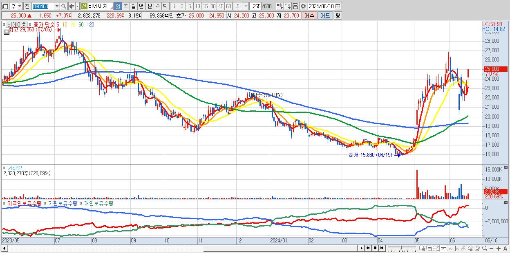This screenshot has width=510, height=253.
Task: Expand the stock code 090460 dropdown arrow
Action: pos(57,7)
